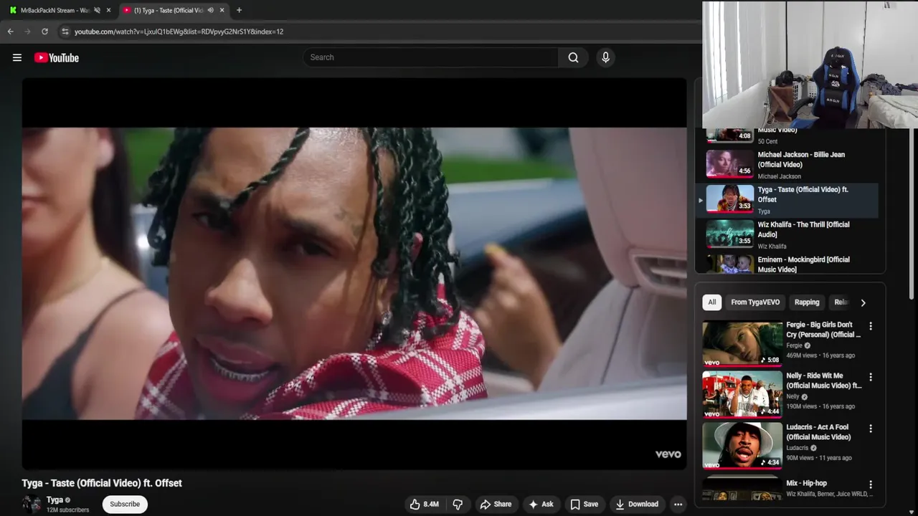Open the Mix - Hip-hop title
Screen dimensions: 918x516
[x=806, y=483]
